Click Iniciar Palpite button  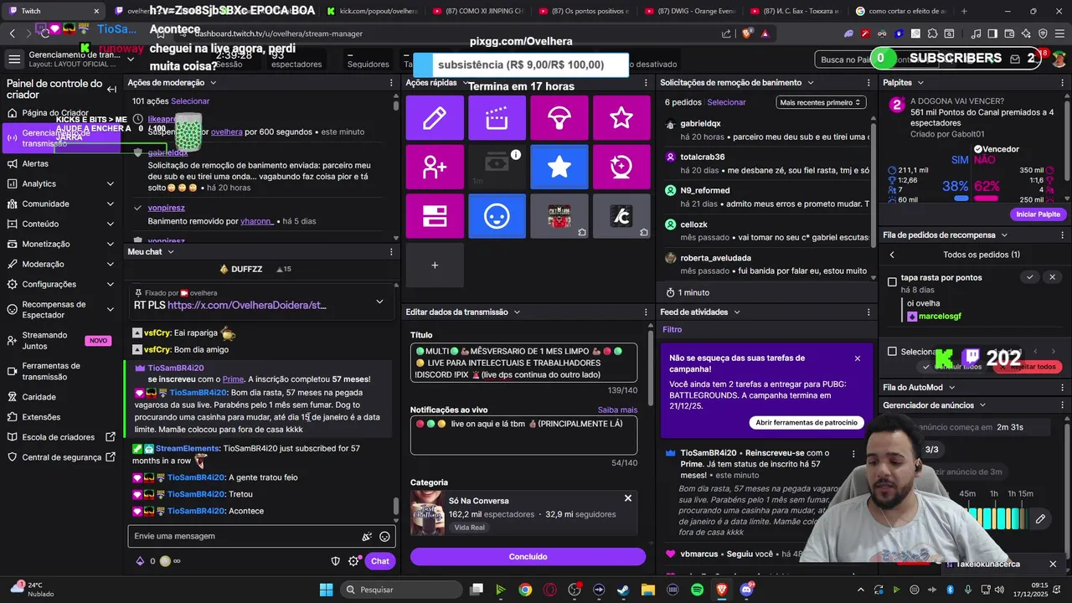(1038, 214)
